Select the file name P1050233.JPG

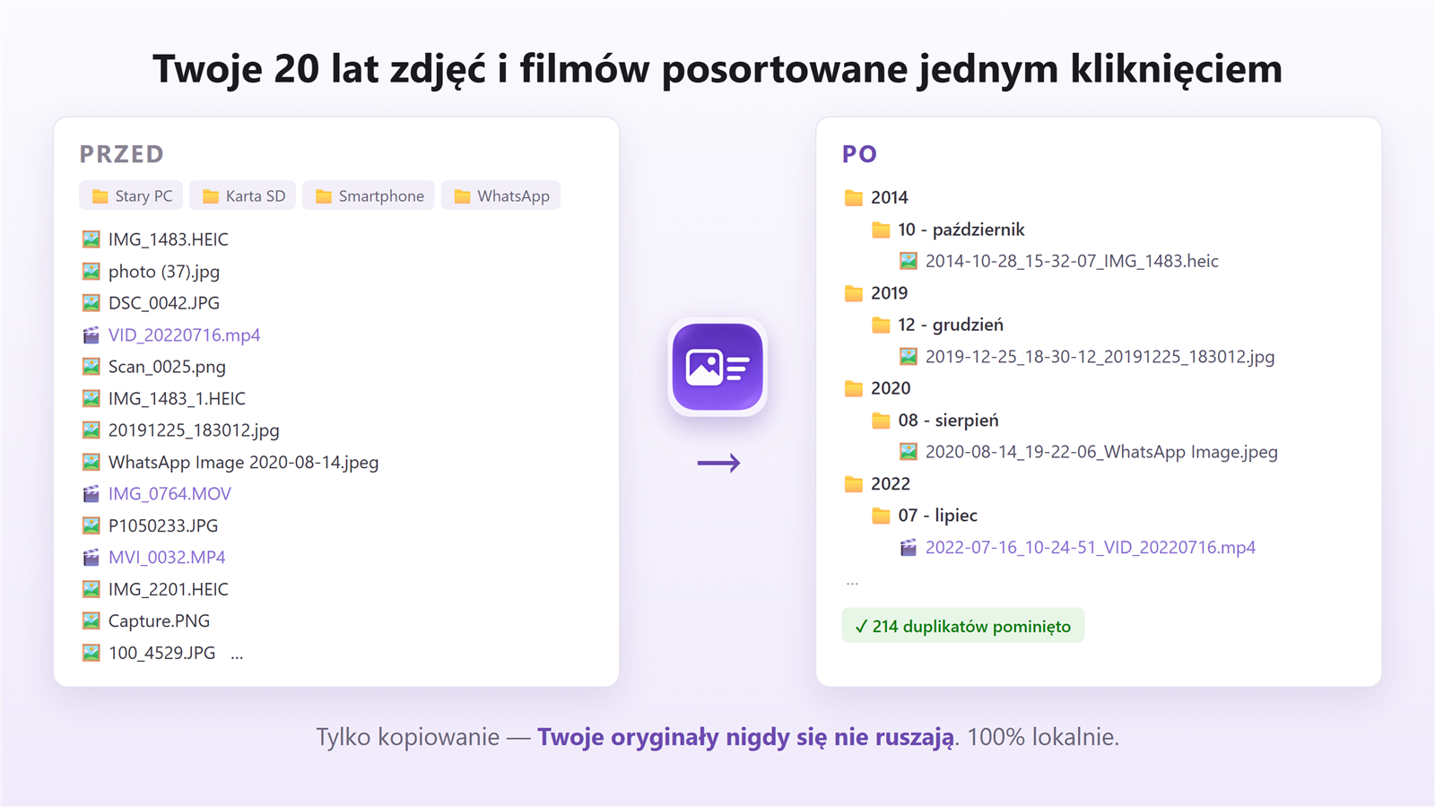[x=163, y=525]
